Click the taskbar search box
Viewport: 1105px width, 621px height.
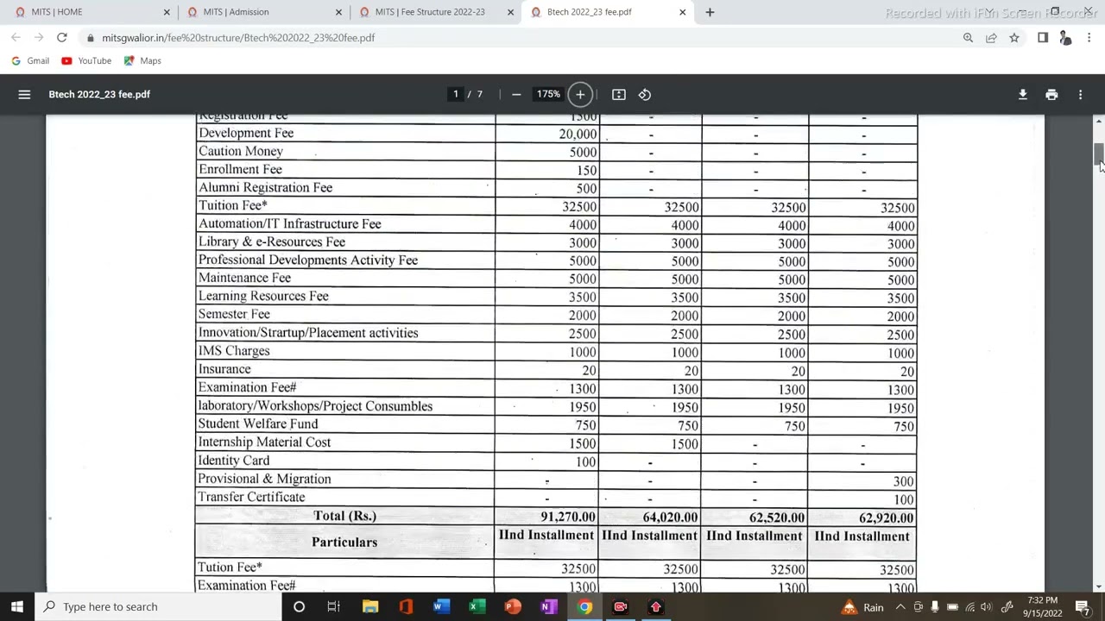tap(160, 606)
